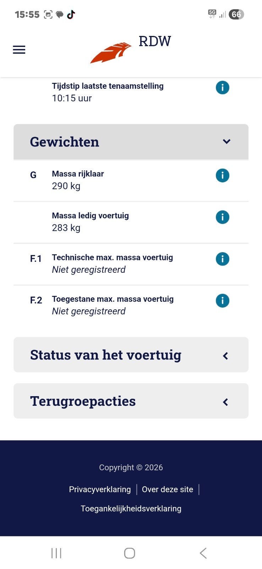Tap the TikTok notification icon in status bar
262x569 pixels.
(x=71, y=15)
